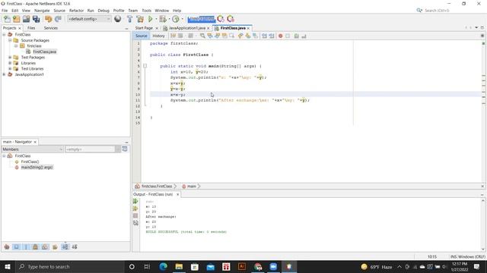Select FirstClass.java in Projects tree
The width and height of the screenshot is (487, 273).
click(x=44, y=52)
